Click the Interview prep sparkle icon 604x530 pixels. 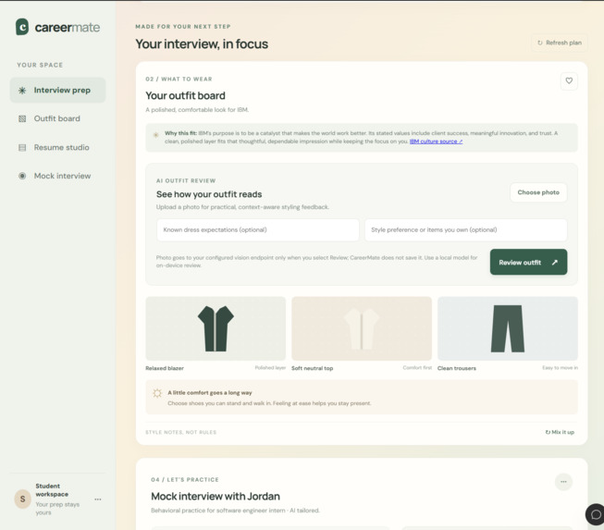click(x=22, y=91)
